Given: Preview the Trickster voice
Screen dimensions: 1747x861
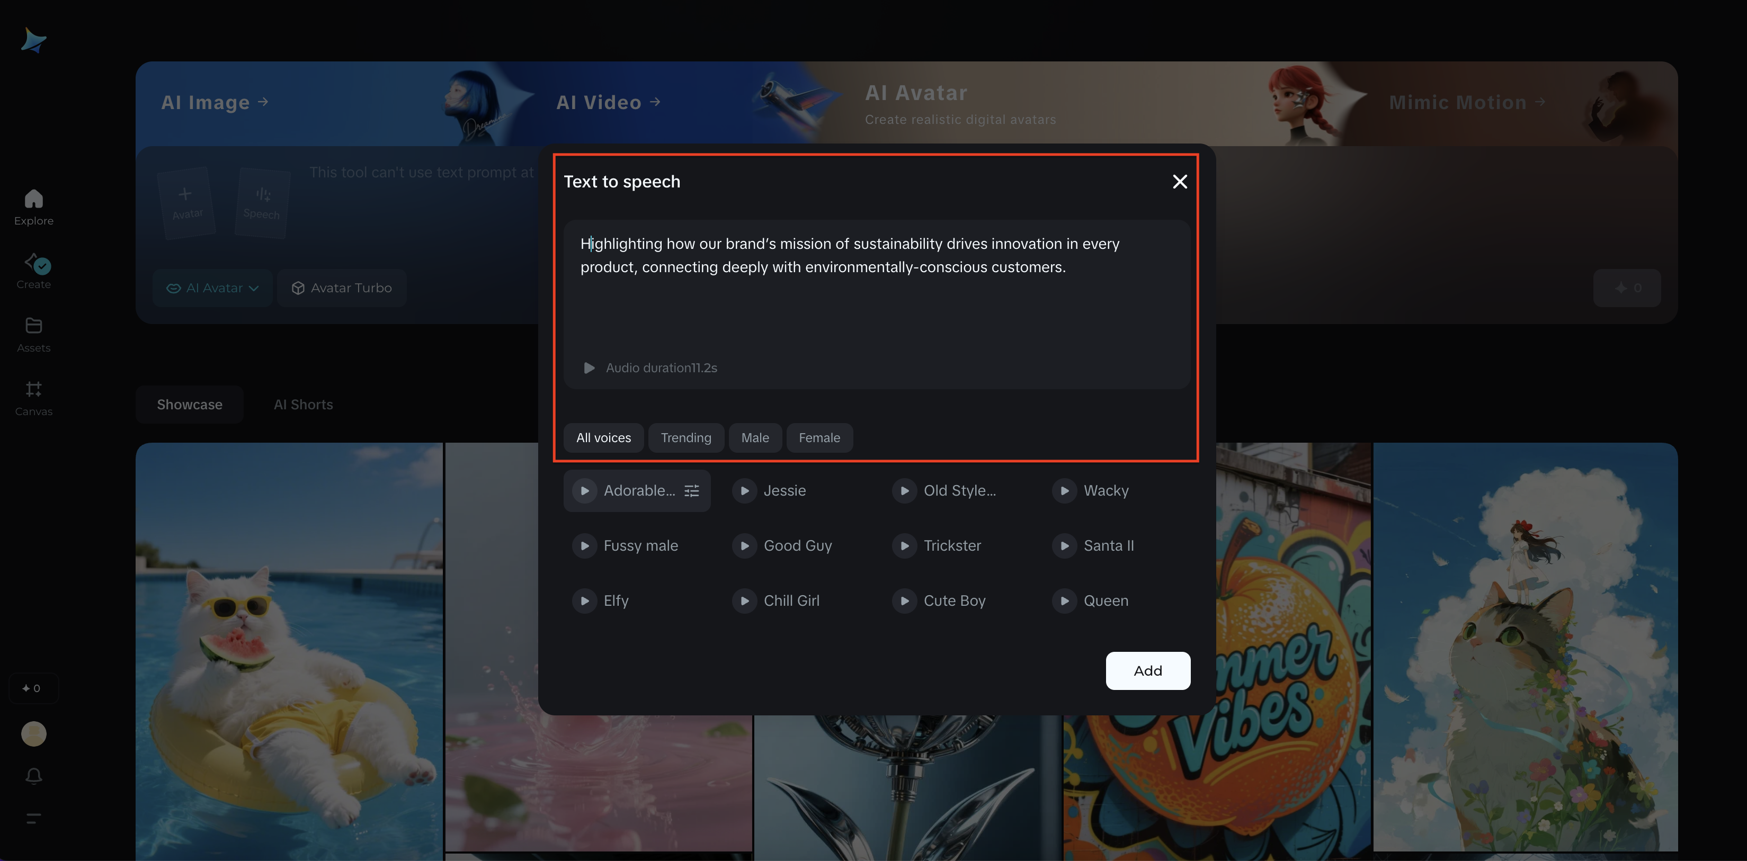Looking at the screenshot, I should [904, 546].
